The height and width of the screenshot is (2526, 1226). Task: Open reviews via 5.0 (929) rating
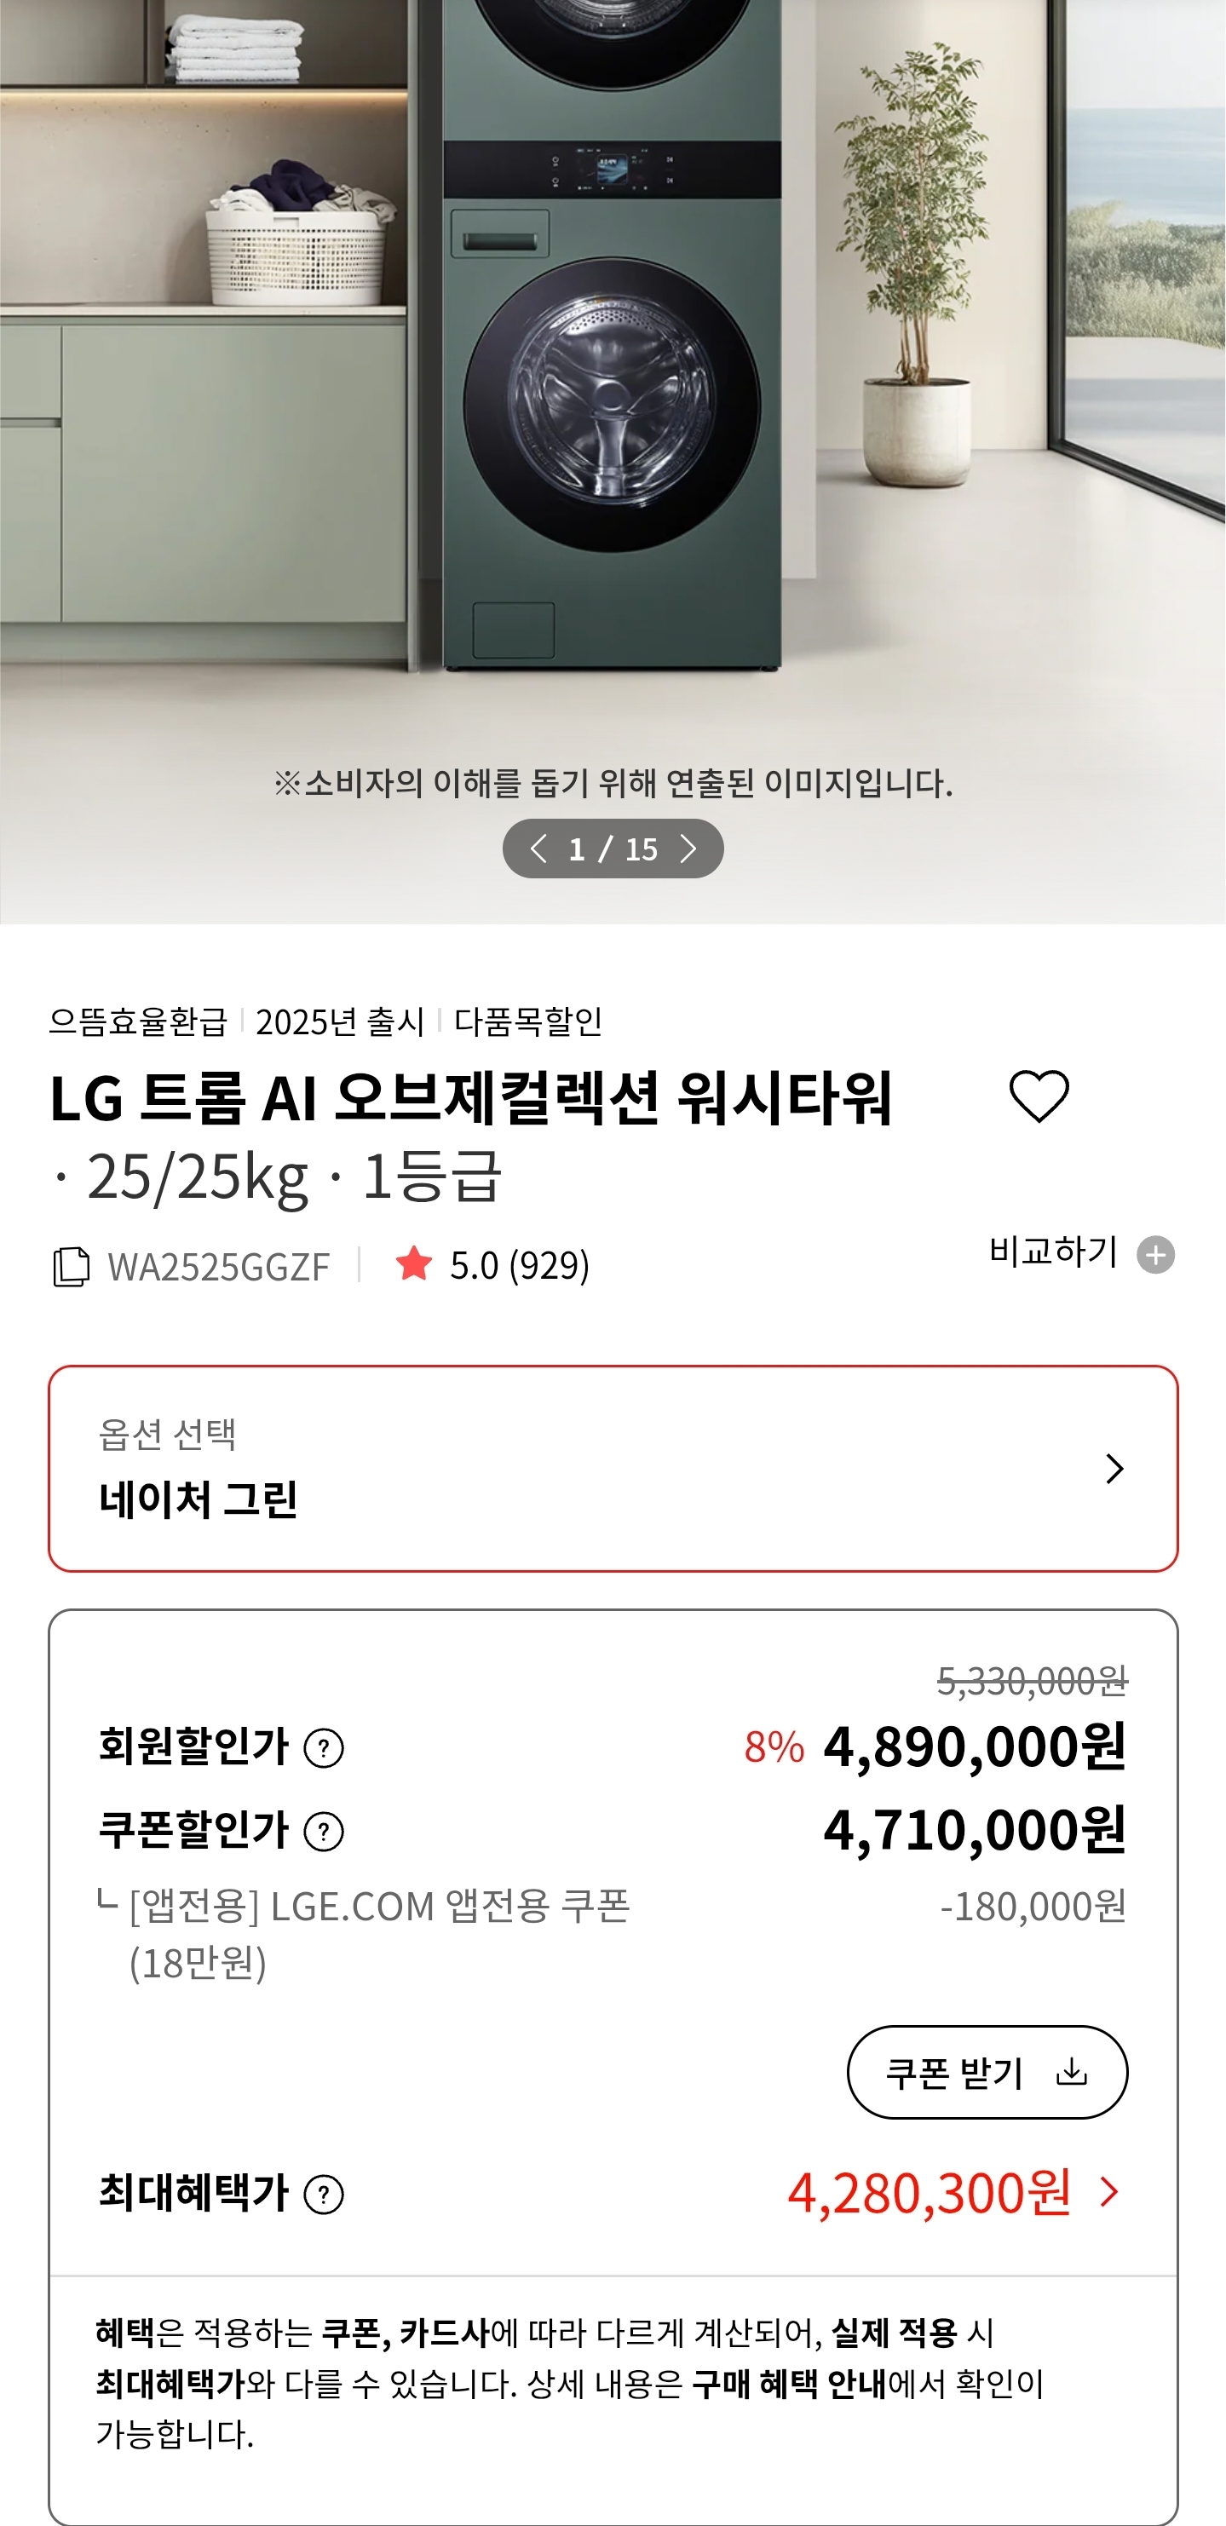(520, 1265)
